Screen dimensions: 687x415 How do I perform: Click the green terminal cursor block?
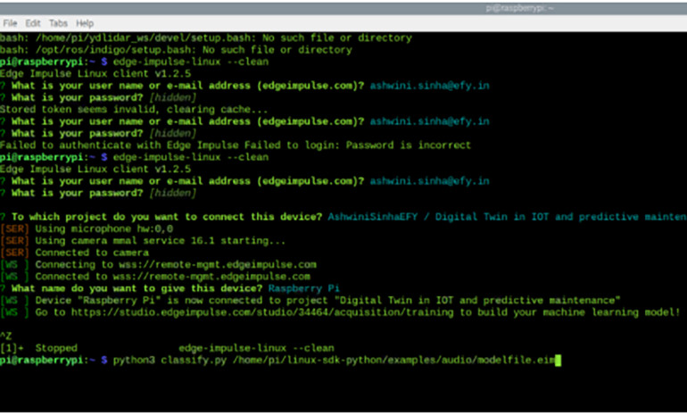(x=558, y=361)
